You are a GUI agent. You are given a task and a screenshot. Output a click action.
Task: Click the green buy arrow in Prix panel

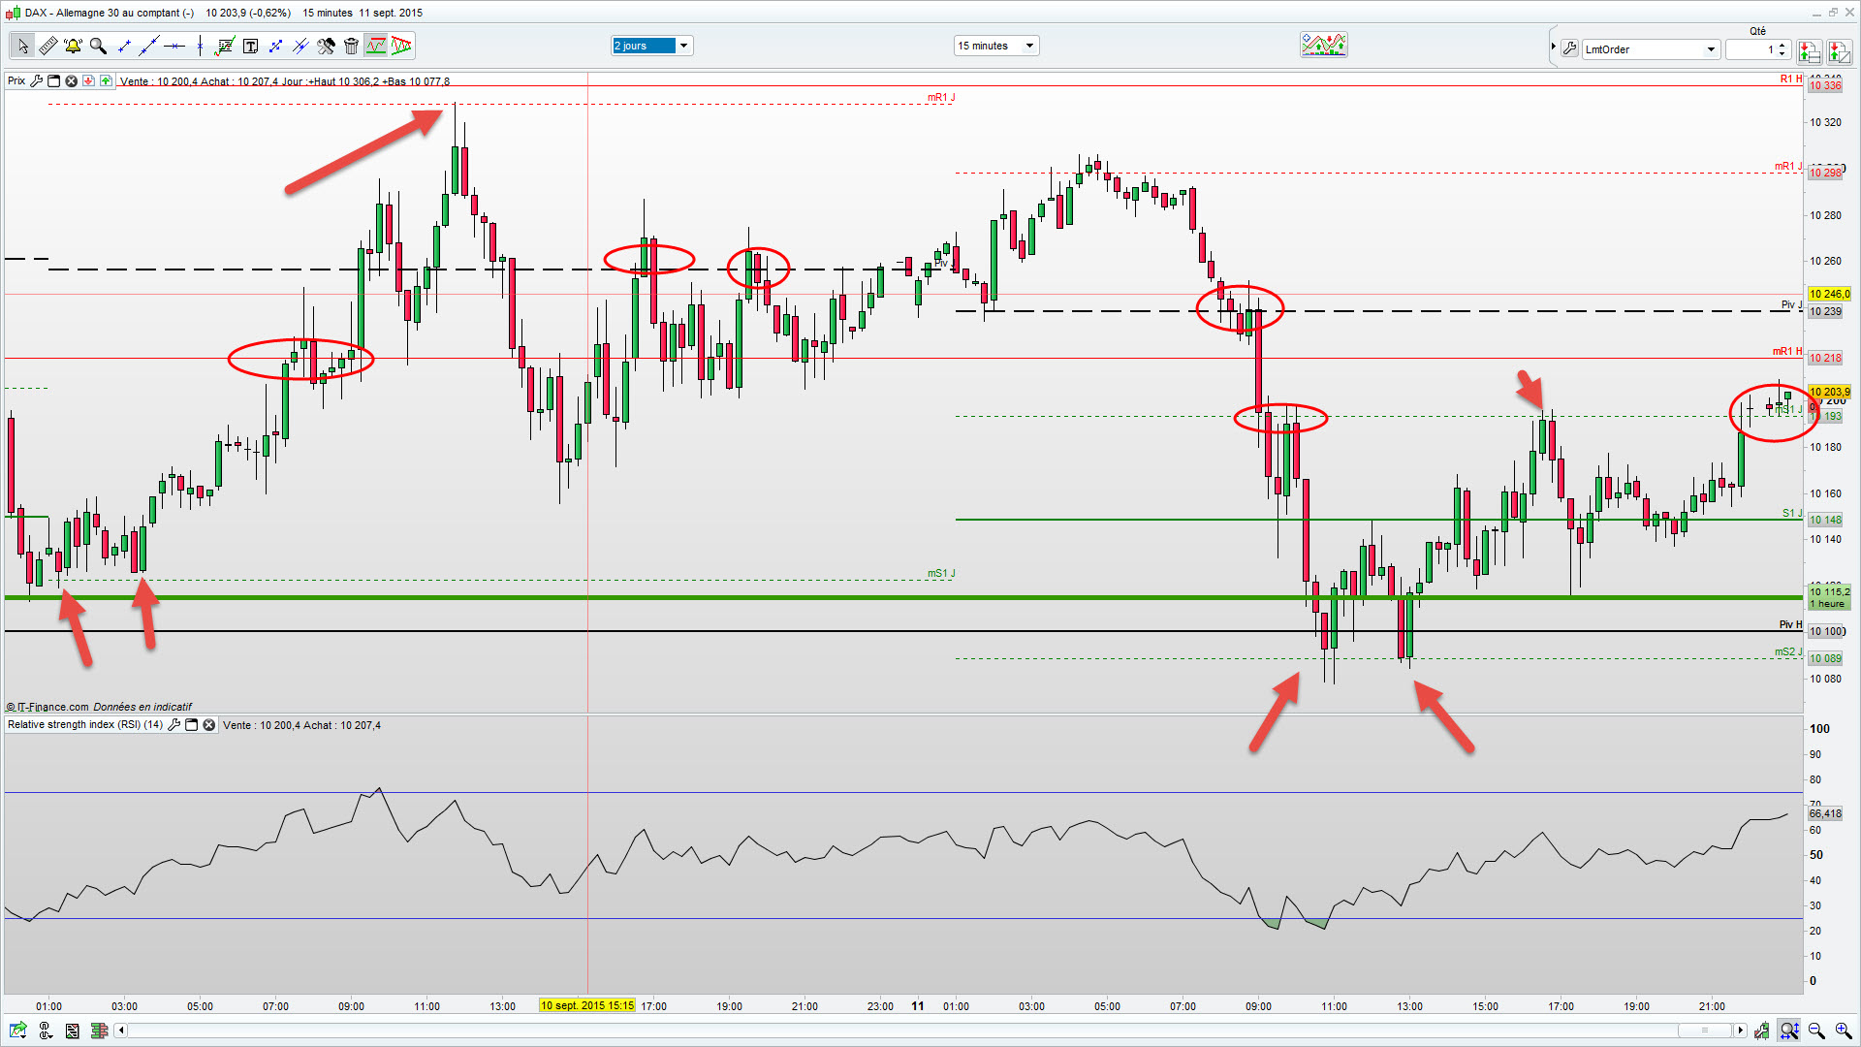(x=106, y=80)
